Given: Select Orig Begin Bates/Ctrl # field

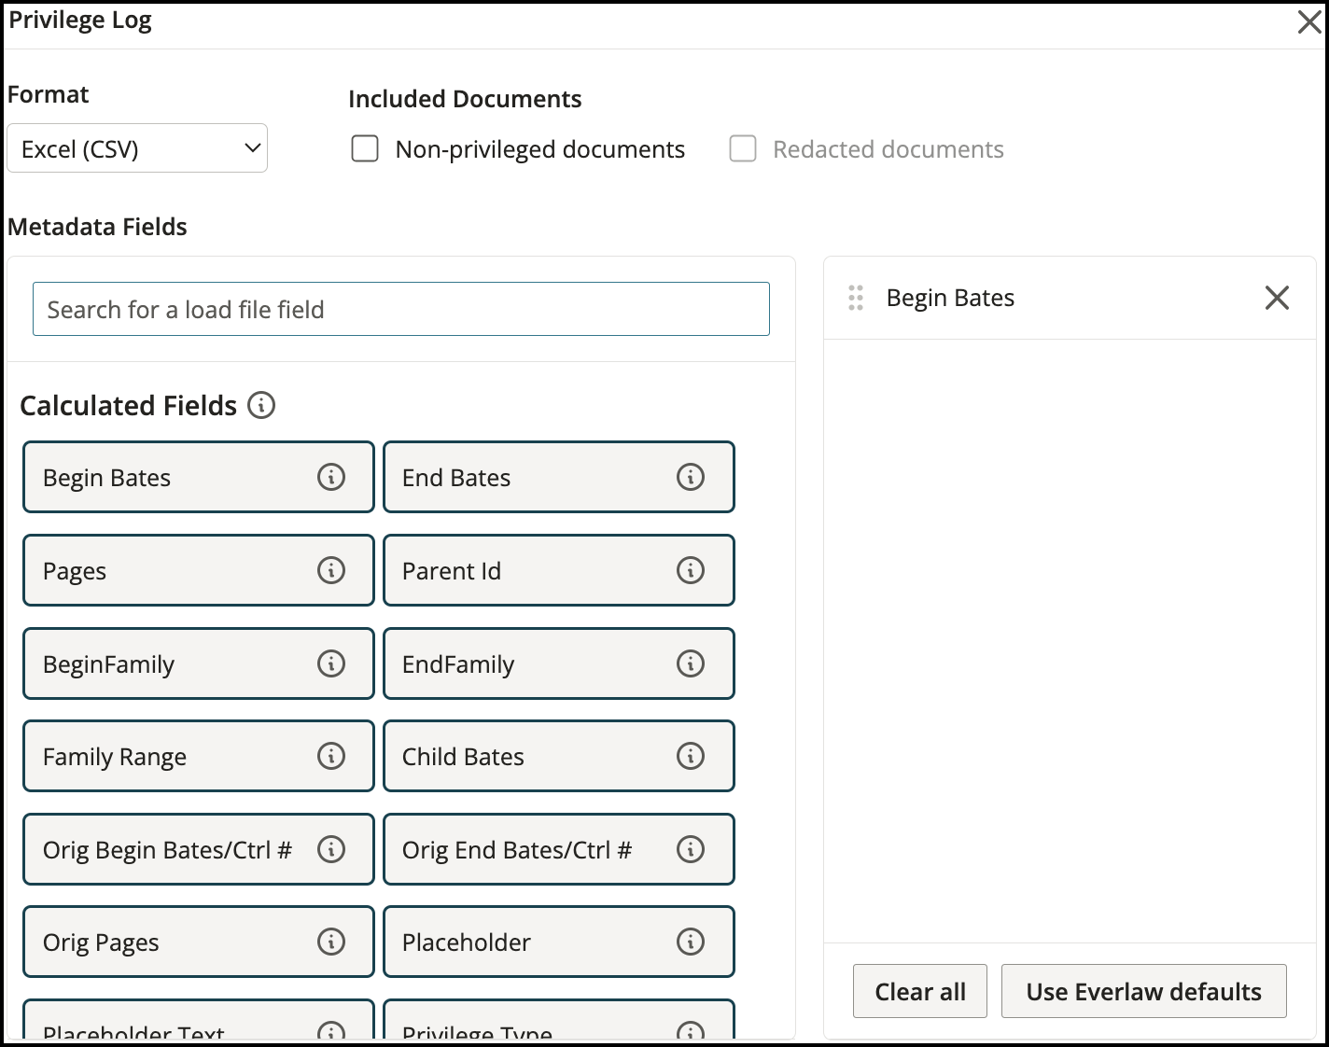Looking at the screenshot, I should tap(168, 849).
